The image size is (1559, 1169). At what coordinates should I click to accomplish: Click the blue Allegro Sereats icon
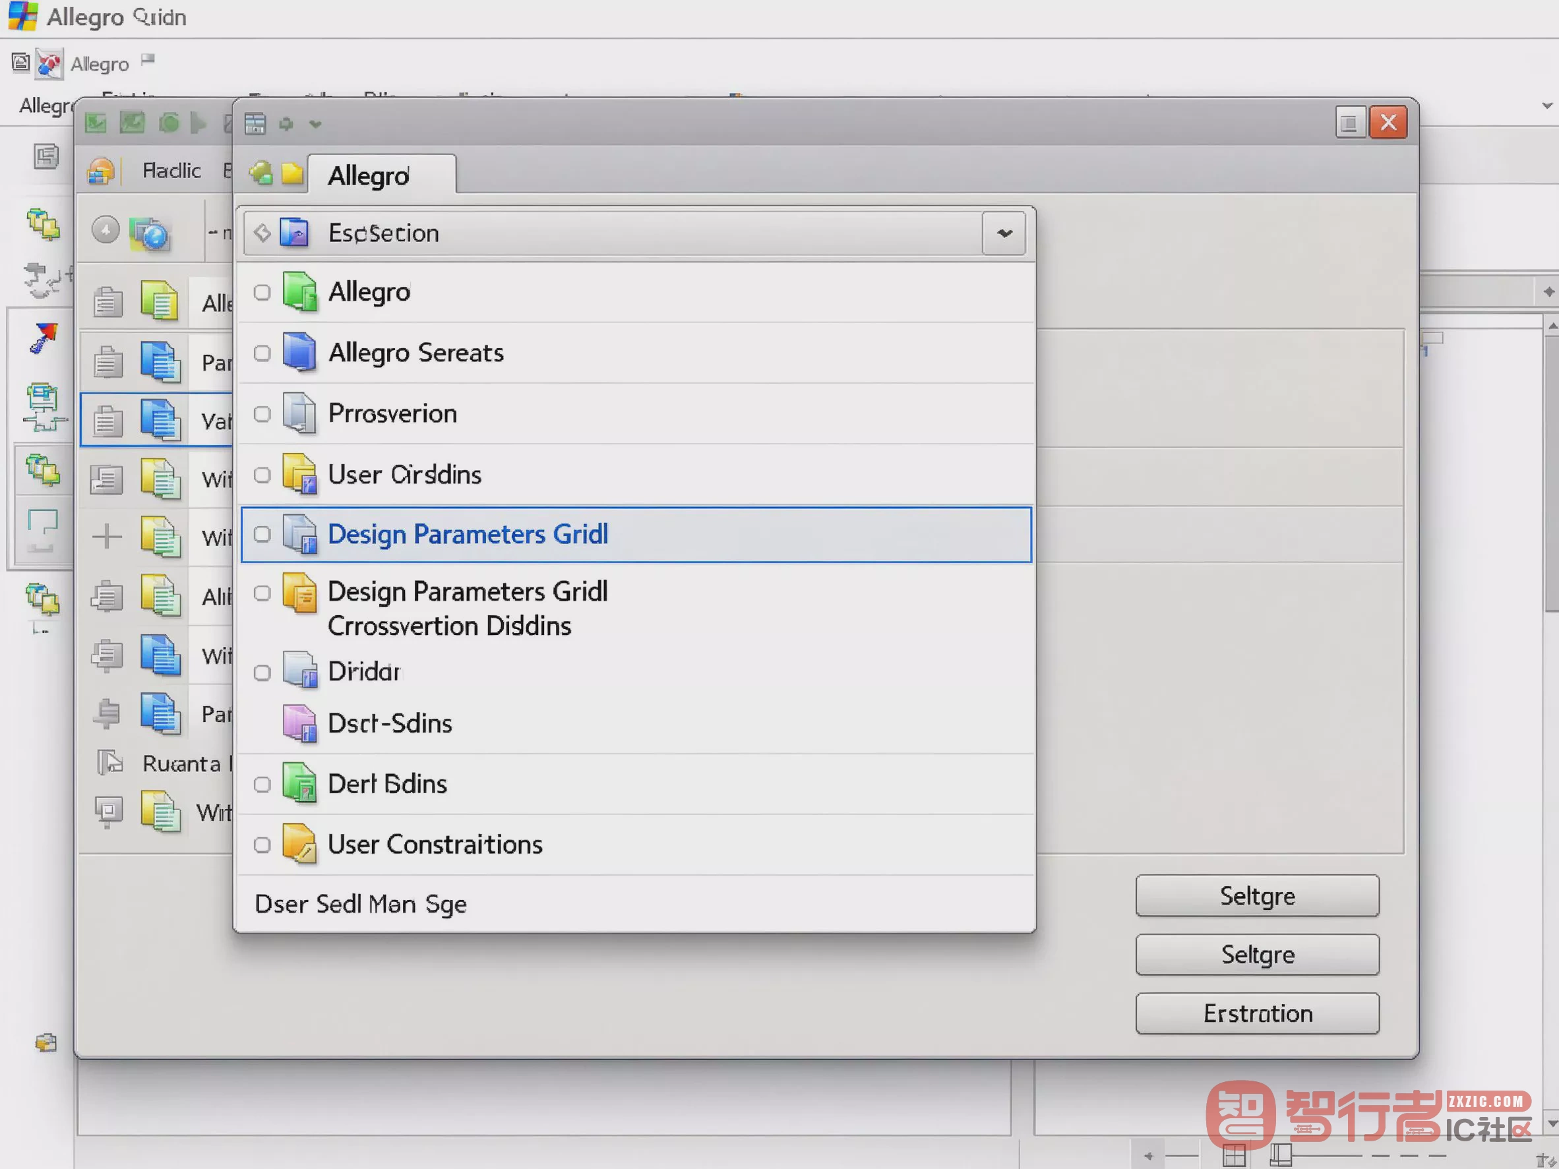point(299,351)
